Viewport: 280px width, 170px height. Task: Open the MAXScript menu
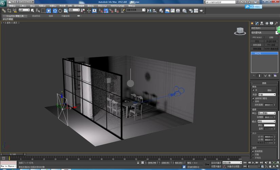pyautogui.click(x=117, y=6)
